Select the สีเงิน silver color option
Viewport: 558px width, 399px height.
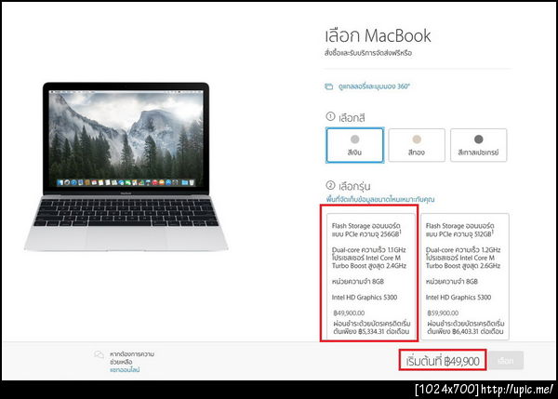355,145
